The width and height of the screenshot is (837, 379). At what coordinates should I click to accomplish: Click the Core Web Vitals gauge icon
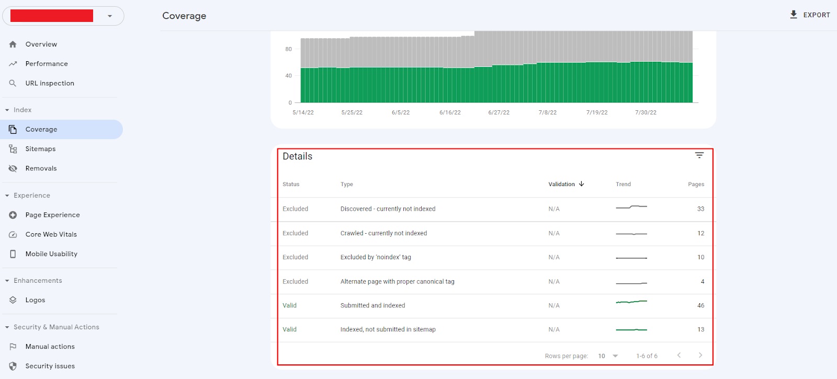pyautogui.click(x=13, y=235)
